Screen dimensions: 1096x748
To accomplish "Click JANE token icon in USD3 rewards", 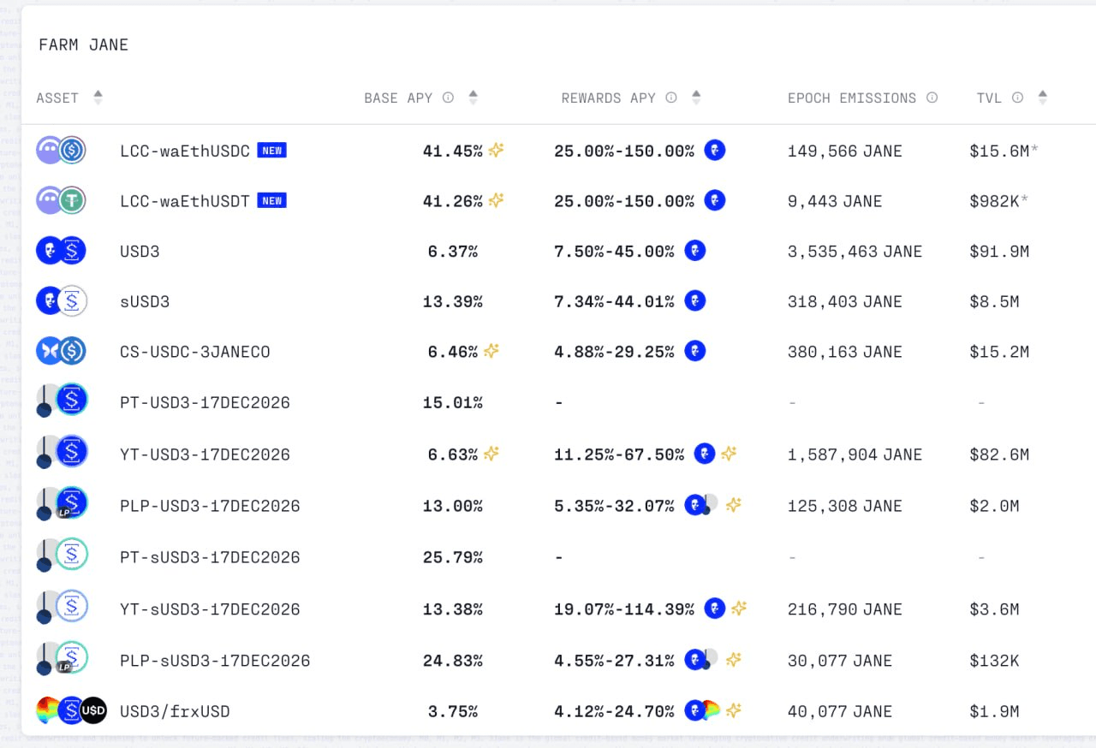I will point(695,251).
